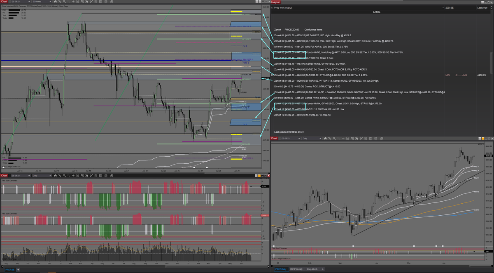Toggle crosshair on PREP.Daily chart
494x273 pixels.
pyautogui.click(x=343, y=138)
